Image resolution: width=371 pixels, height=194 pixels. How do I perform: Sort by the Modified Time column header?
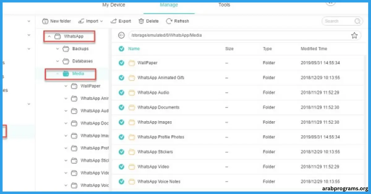click(314, 49)
